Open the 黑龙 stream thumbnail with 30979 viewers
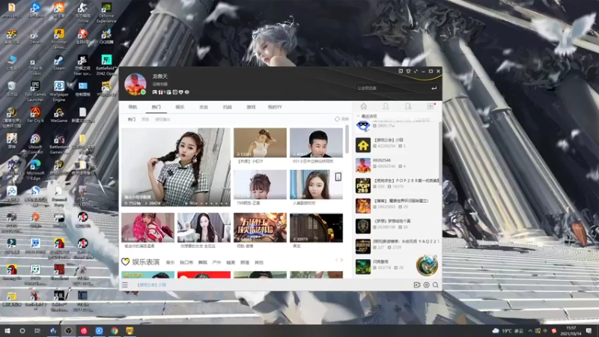Image resolution: width=599 pixels, height=337 pixels. tap(316, 228)
